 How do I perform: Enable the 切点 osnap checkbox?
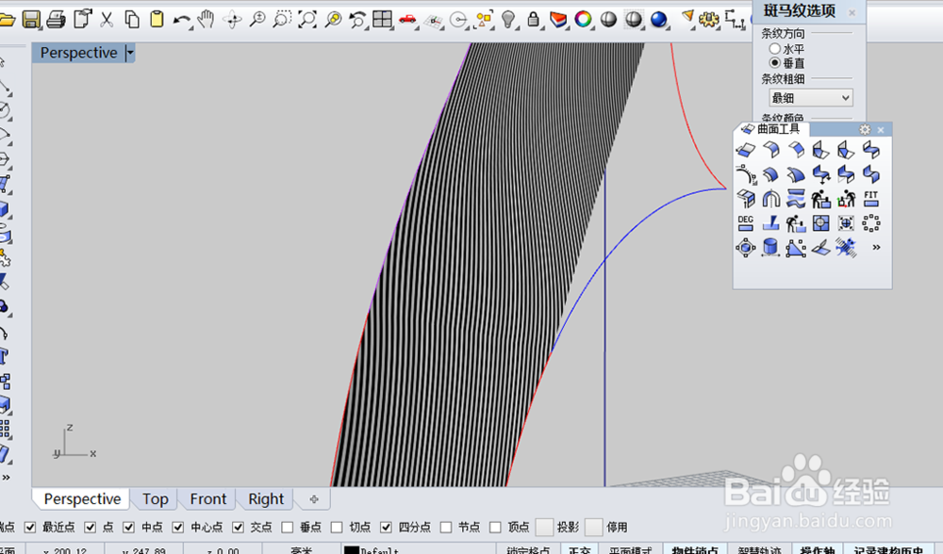pos(337,527)
